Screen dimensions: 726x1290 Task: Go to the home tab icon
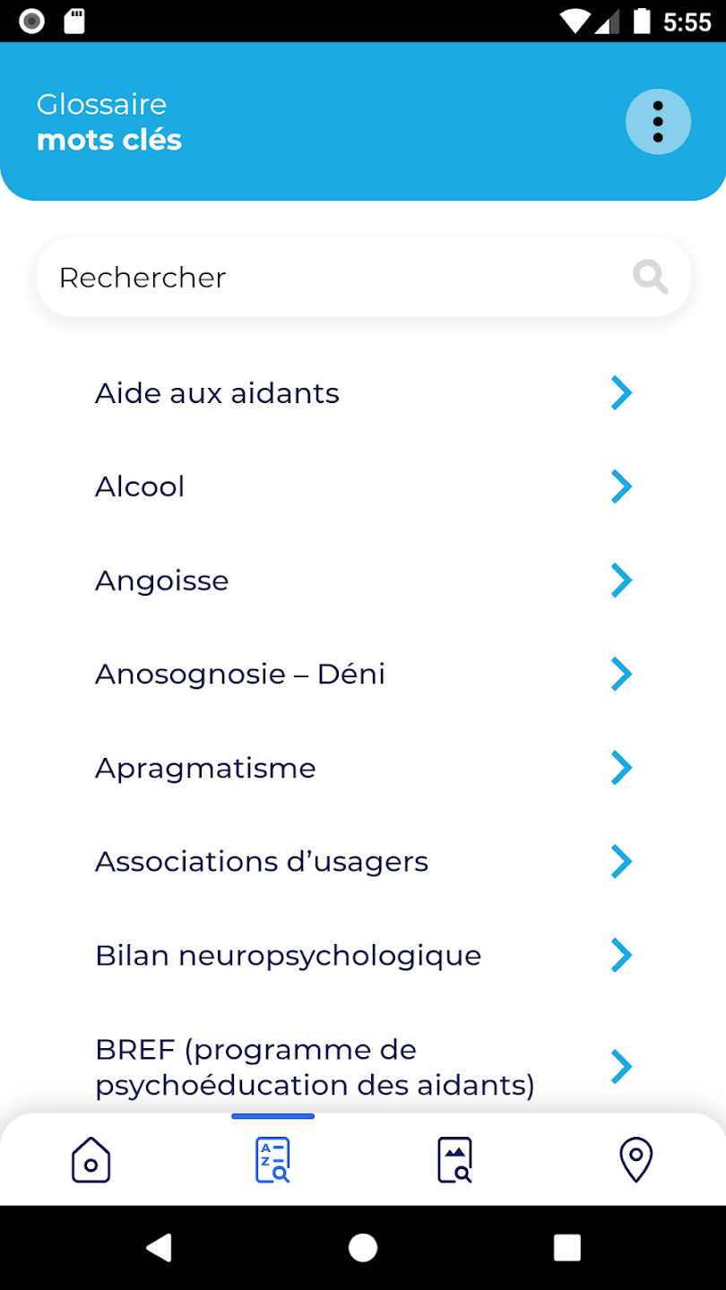coord(91,1159)
